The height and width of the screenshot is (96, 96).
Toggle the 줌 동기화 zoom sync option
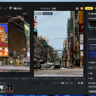click(x=55, y=83)
